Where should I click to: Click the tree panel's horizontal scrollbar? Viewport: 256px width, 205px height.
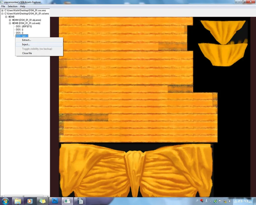(25, 196)
